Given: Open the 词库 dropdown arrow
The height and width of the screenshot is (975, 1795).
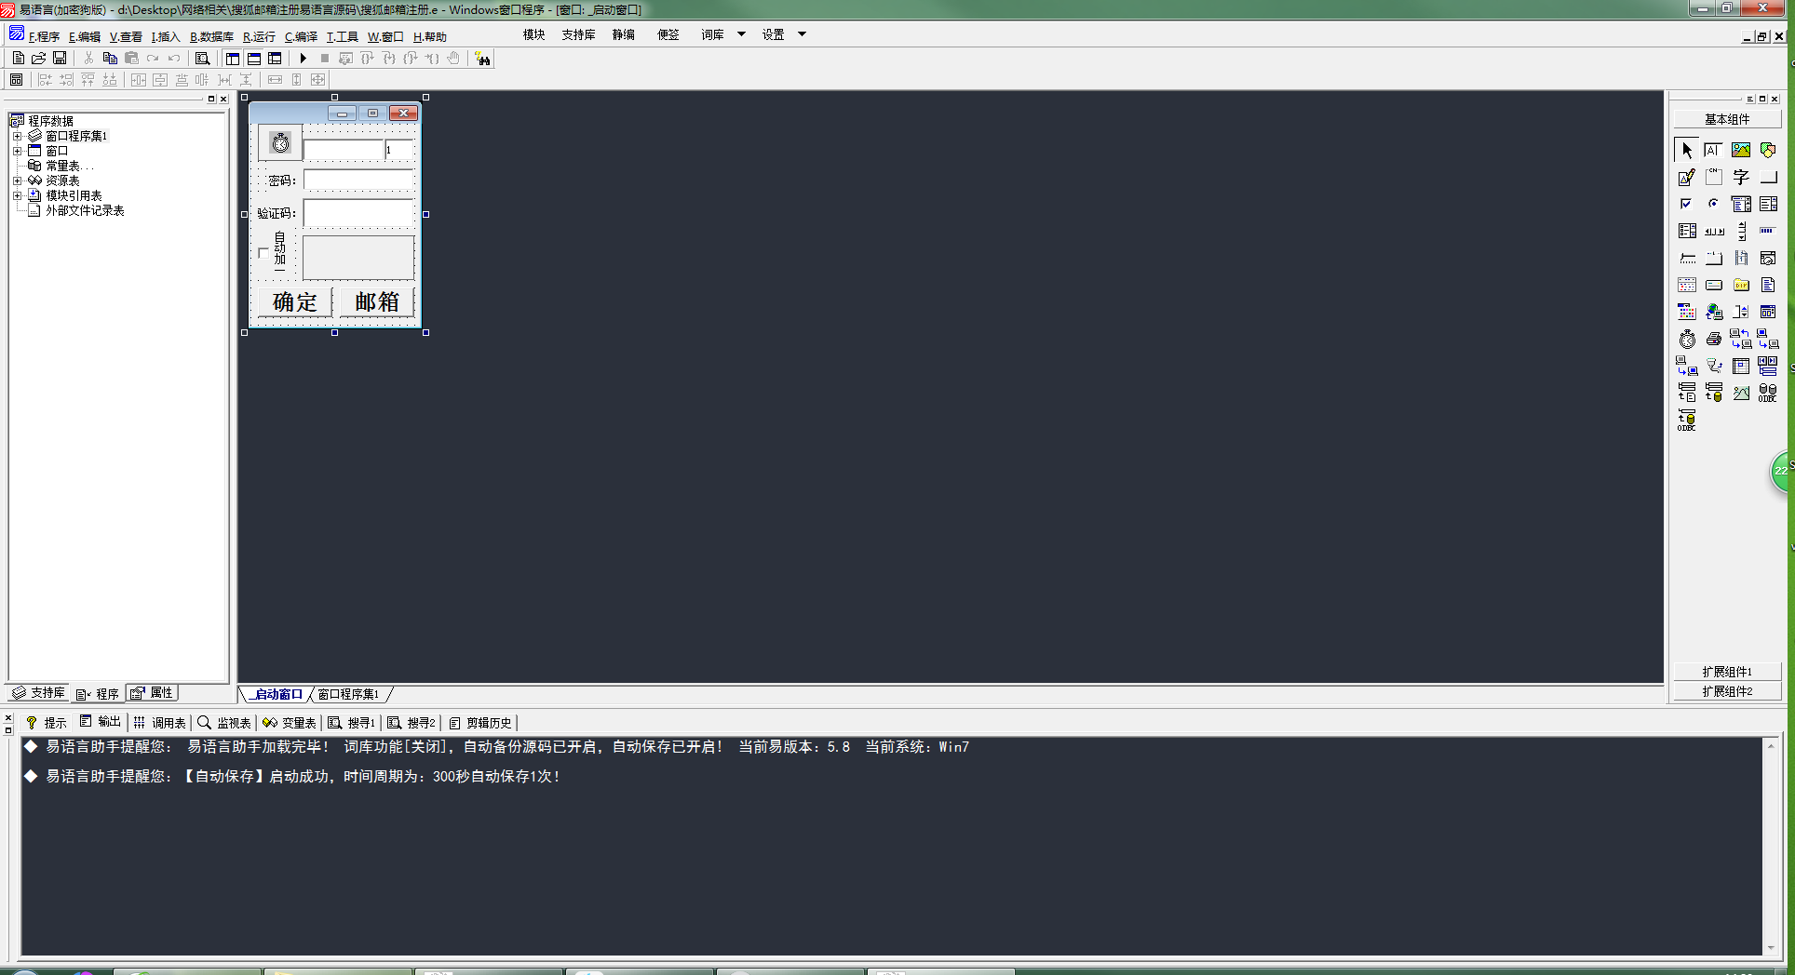Looking at the screenshot, I should [x=741, y=34].
